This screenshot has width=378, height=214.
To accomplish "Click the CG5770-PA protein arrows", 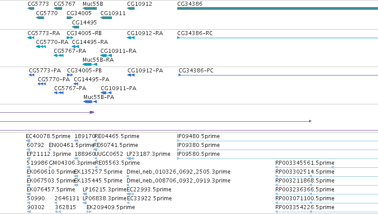I will click(x=42, y=84).
